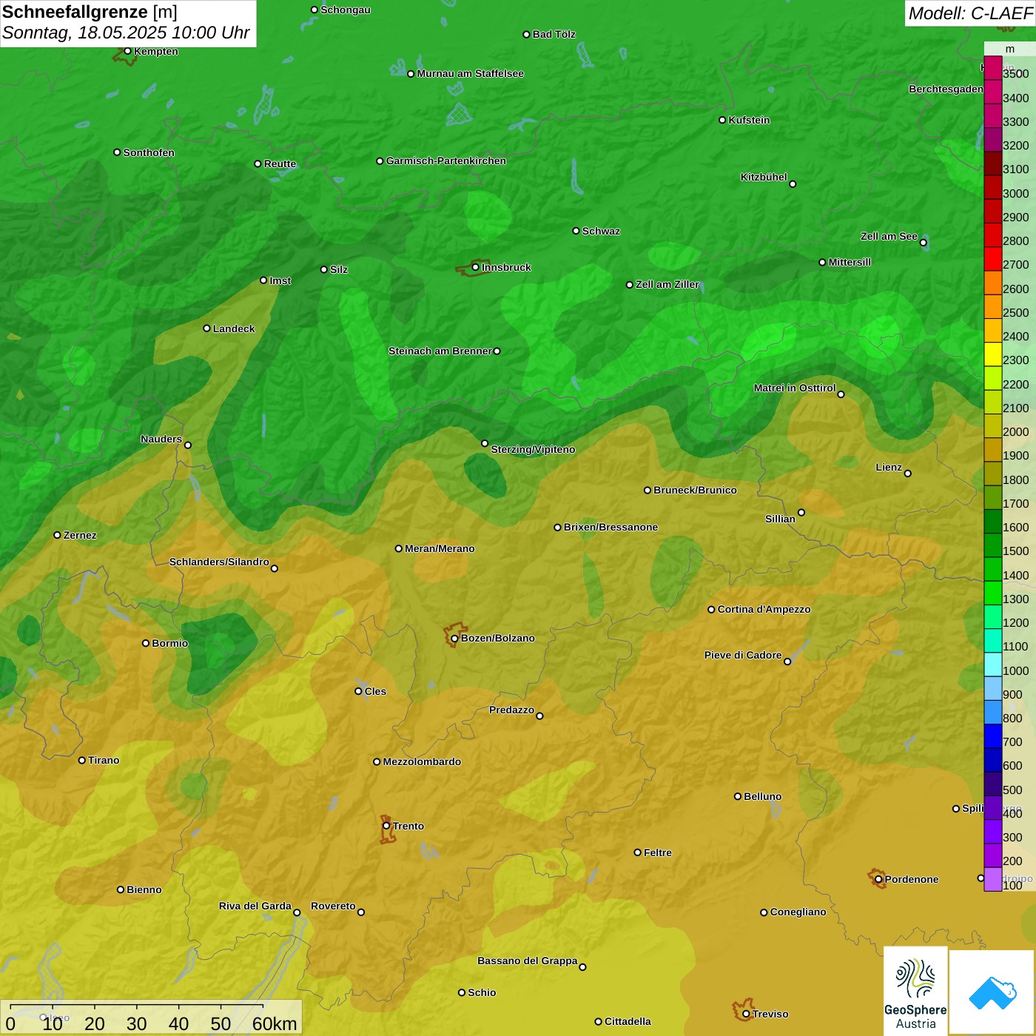Click the 'Steinach am Brenner' label
This screenshot has height=1036, width=1036.
pyautogui.click(x=440, y=351)
